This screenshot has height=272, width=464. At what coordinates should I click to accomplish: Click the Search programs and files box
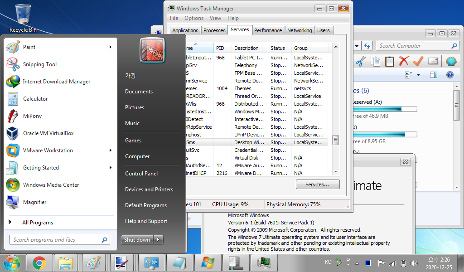(59, 240)
